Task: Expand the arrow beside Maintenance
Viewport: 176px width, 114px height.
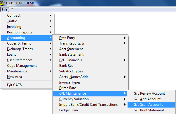Action: pyautogui.click(x=50, y=71)
